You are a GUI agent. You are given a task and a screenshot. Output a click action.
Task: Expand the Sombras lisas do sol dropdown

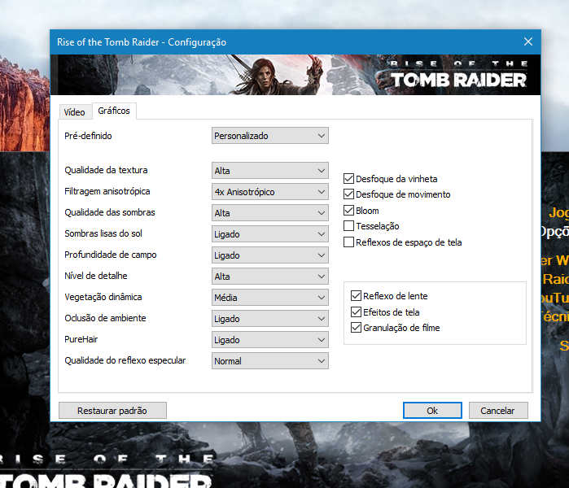click(x=270, y=234)
